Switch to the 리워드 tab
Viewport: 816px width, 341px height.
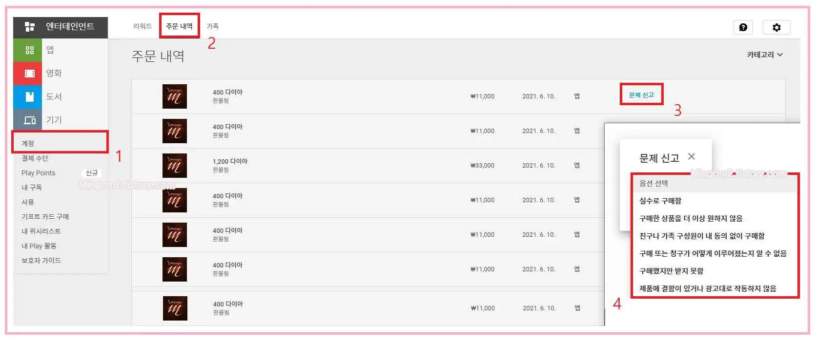click(143, 26)
